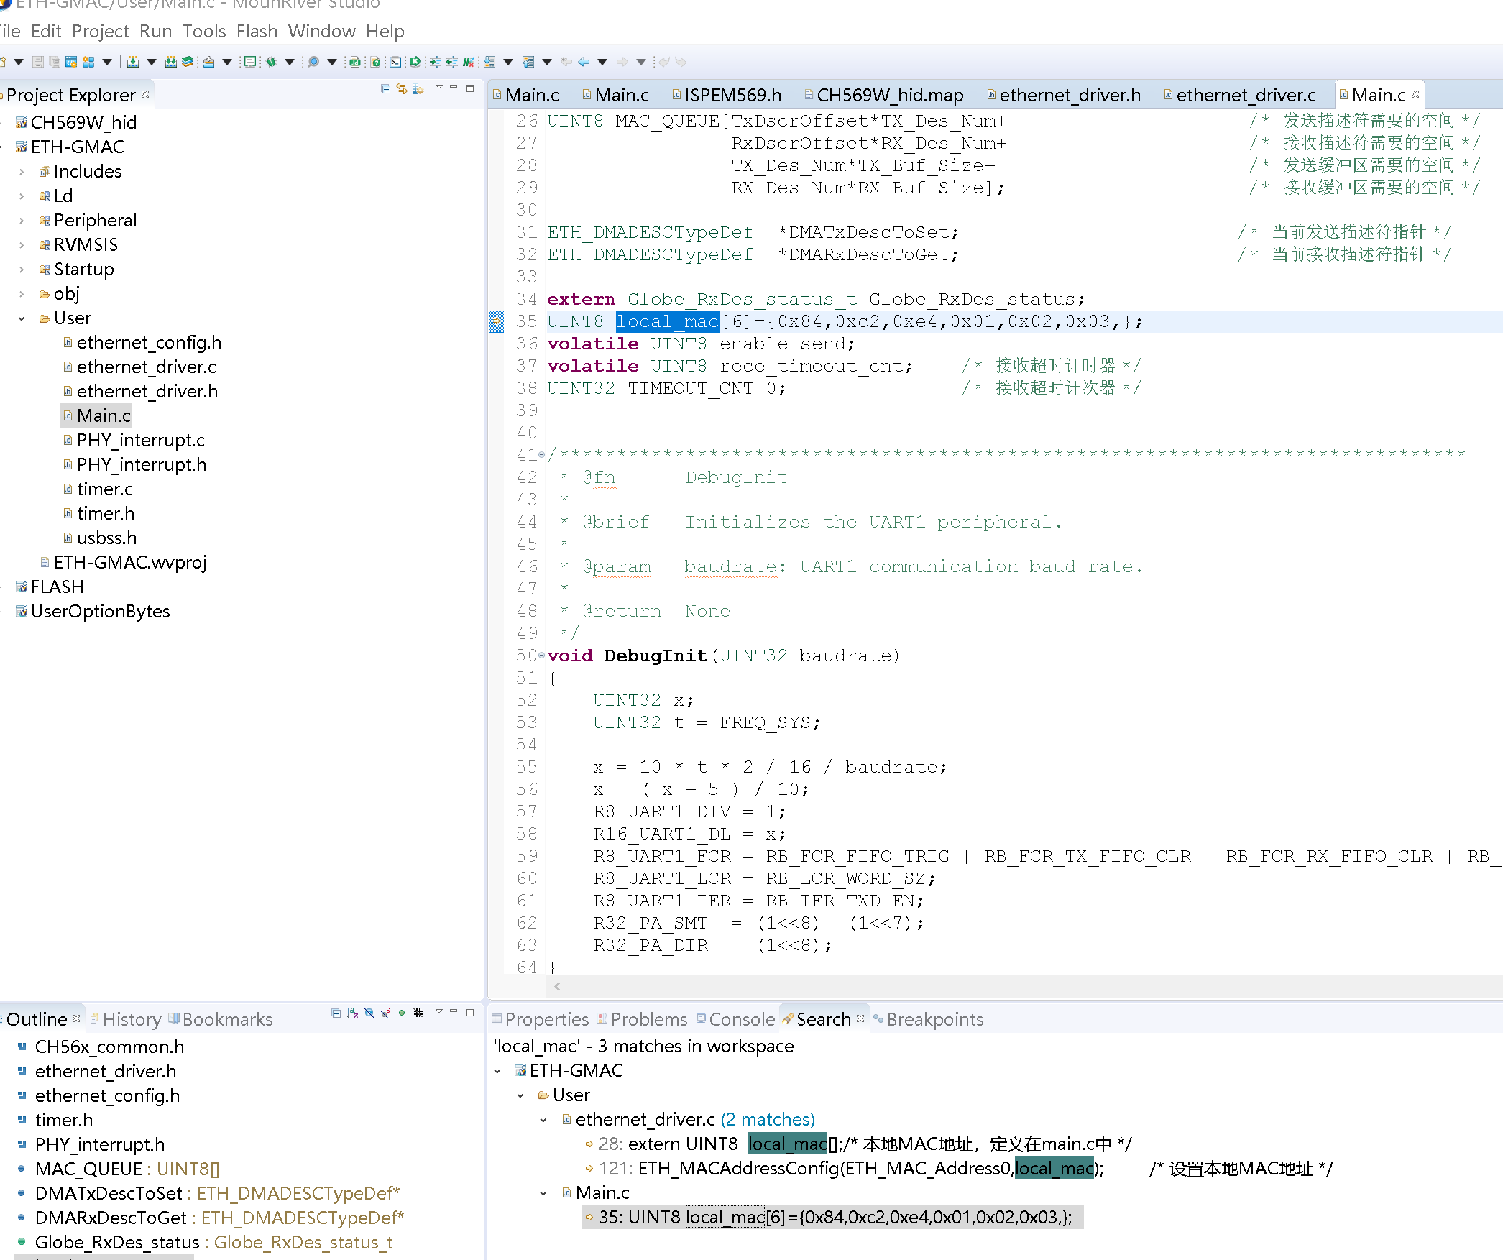1503x1260 pixels.
Task: Click the editor horizontal scrollbar left arrow
Action: pyautogui.click(x=558, y=986)
